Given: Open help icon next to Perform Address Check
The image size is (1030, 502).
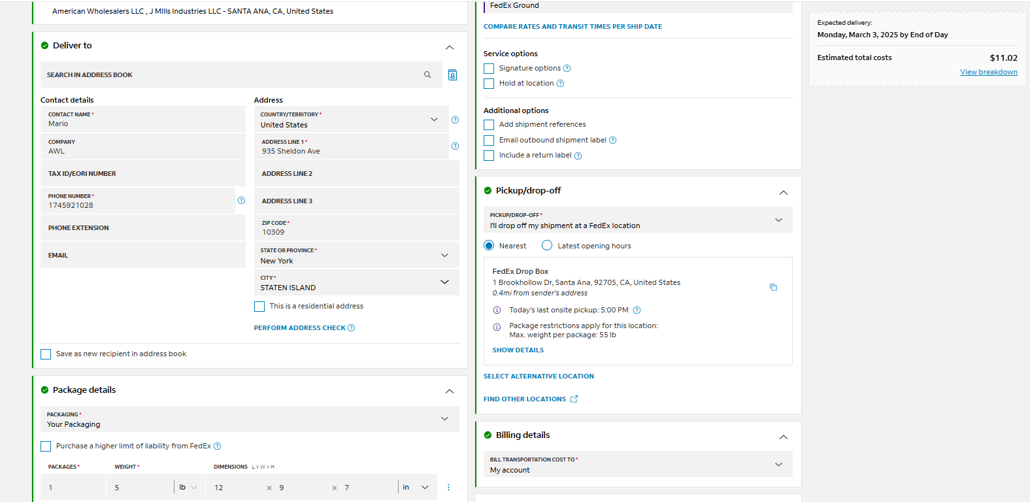Looking at the screenshot, I should 351,327.
